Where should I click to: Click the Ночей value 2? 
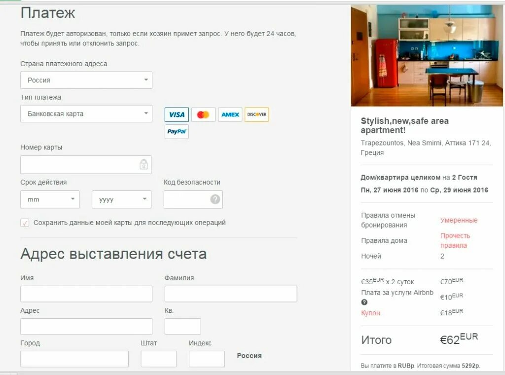pos(442,256)
